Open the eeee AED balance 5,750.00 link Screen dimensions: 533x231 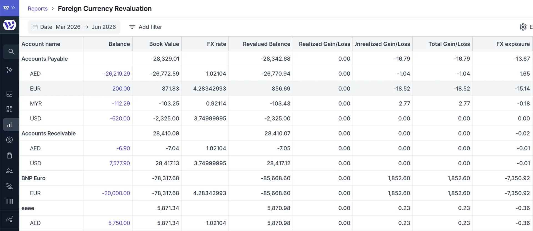coord(119,223)
